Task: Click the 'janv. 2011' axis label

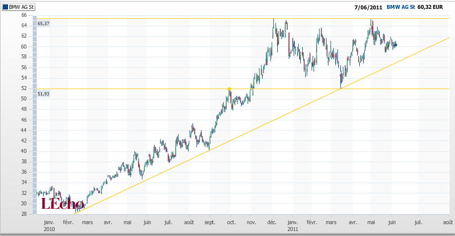Action: point(293,226)
